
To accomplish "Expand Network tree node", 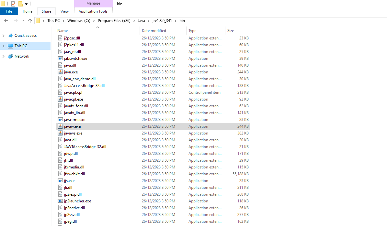I will coord(4,56).
